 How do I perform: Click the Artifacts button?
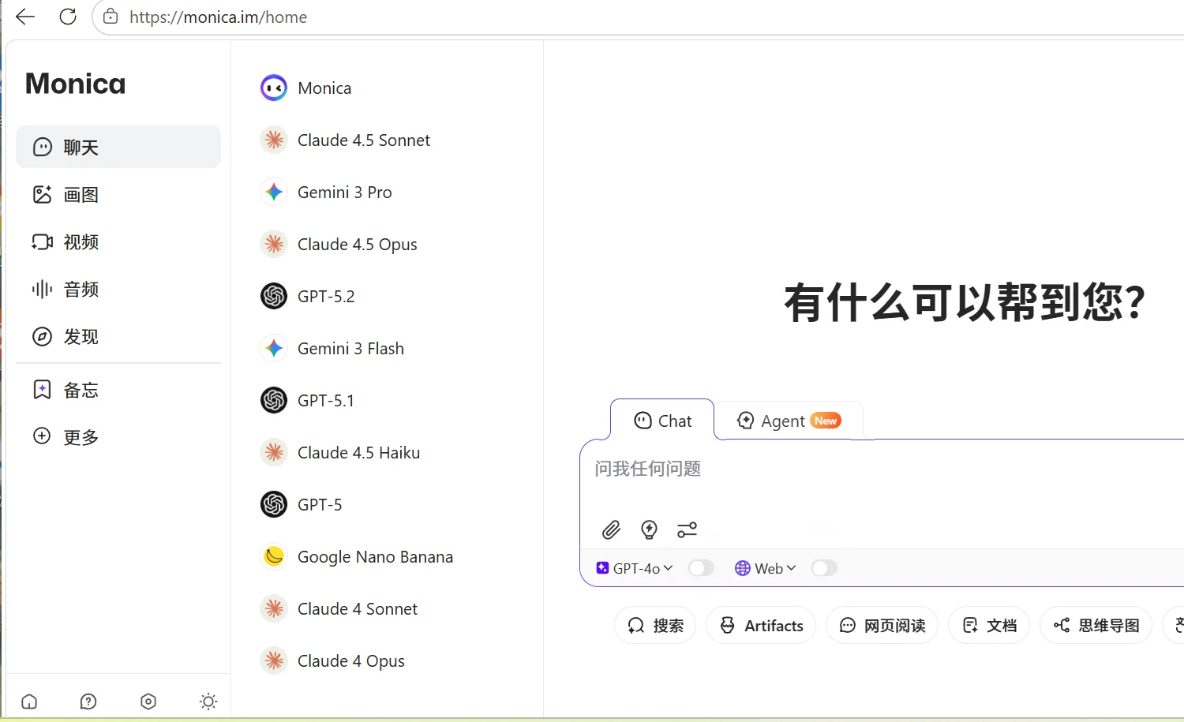coord(761,626)
